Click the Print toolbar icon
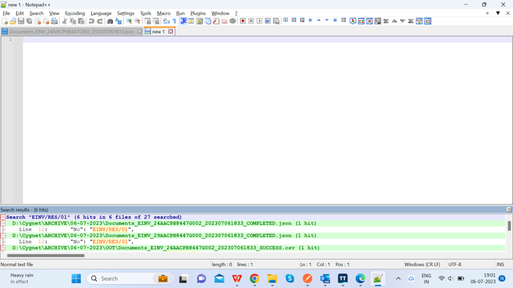 [55, 21]
